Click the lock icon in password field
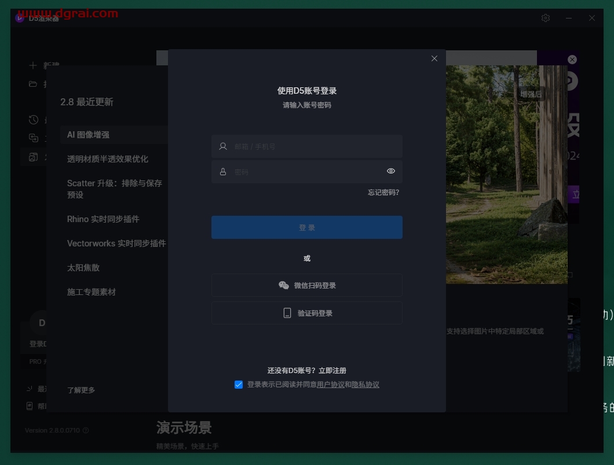Screen dimensions: 614x465 point(223,172)
